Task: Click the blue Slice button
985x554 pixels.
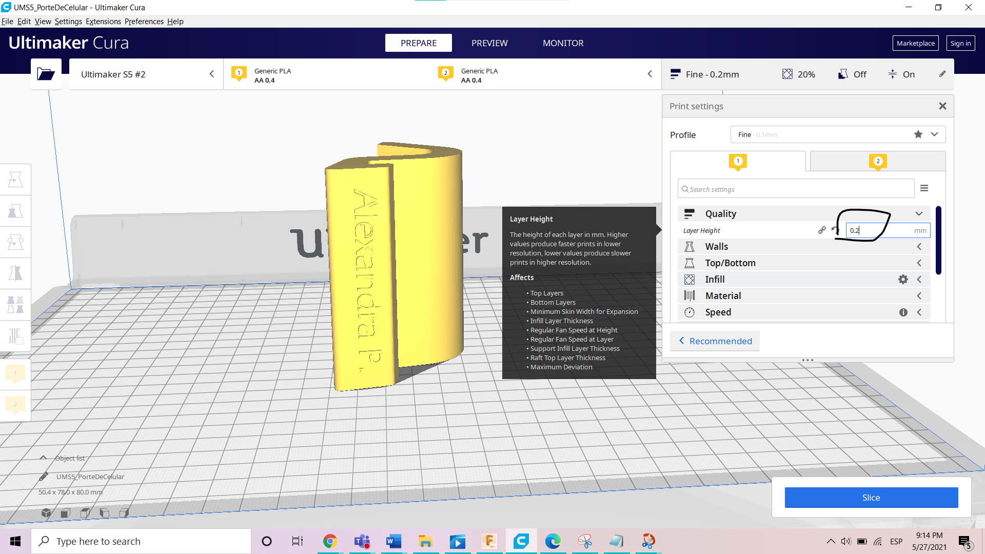Action: coord(871,498)
